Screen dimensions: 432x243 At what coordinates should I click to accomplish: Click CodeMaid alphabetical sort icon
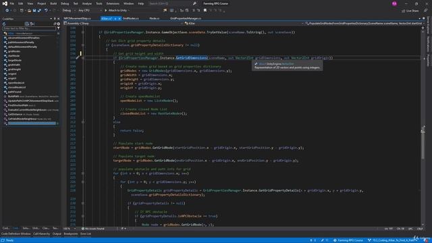32,24
